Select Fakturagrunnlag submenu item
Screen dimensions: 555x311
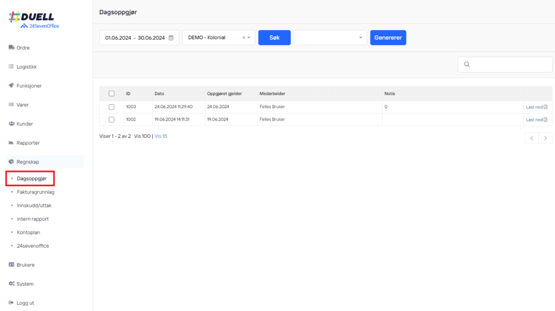point(36,192)
